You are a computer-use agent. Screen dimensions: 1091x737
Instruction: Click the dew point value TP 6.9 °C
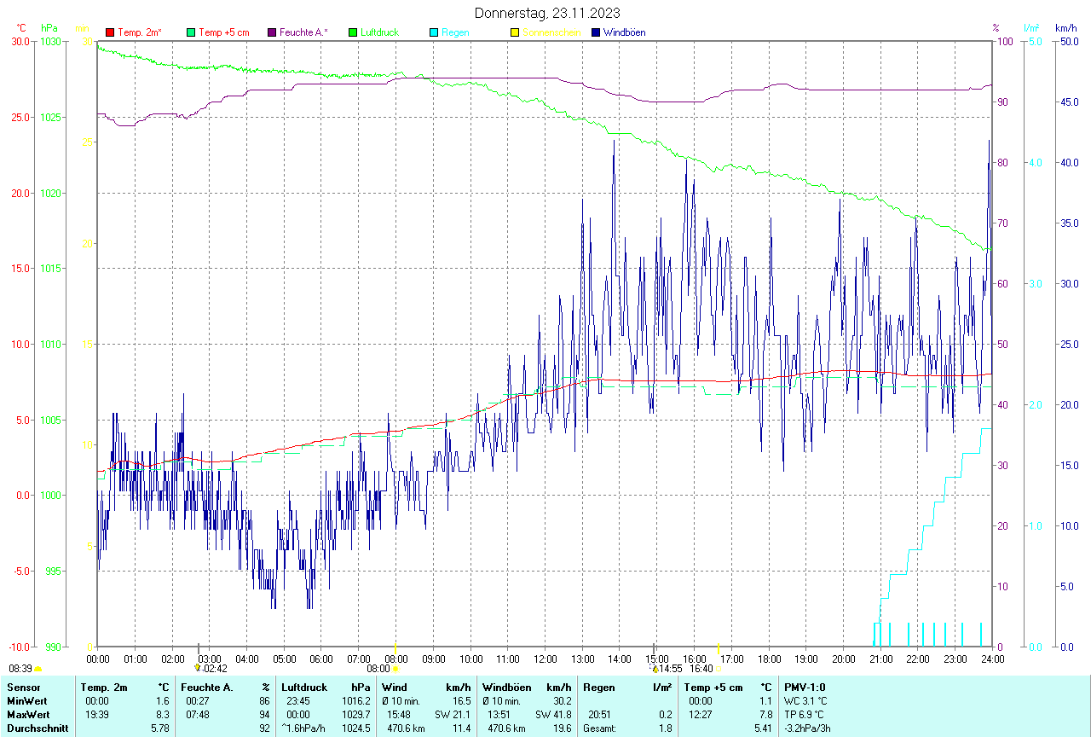point(805,715)
